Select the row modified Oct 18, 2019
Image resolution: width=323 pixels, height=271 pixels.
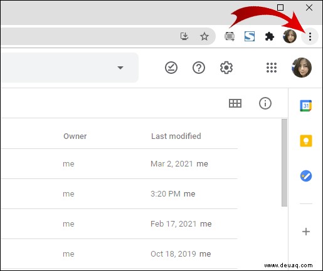click(x=119, y=253)
